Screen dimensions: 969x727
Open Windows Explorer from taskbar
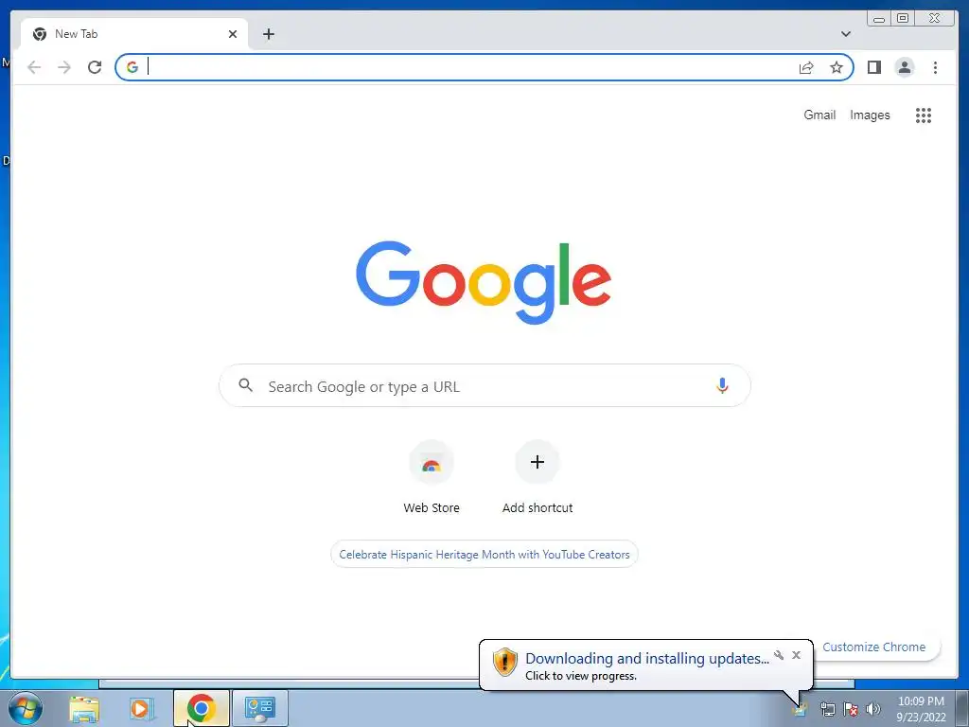pos(84,708)
